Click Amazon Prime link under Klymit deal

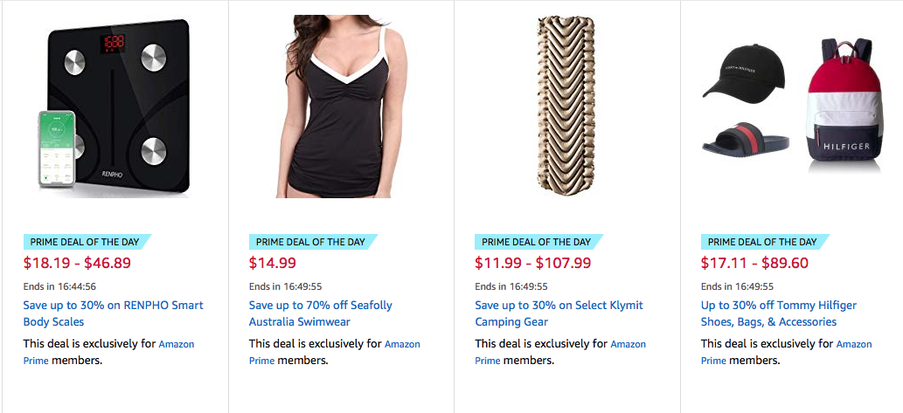pyautogui.click(x=628, y=344)
